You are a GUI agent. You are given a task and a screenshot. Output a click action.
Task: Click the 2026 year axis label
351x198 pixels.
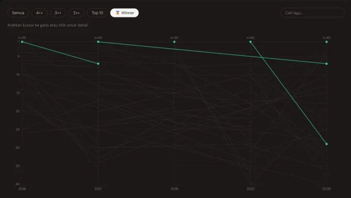tap(327, 189)
